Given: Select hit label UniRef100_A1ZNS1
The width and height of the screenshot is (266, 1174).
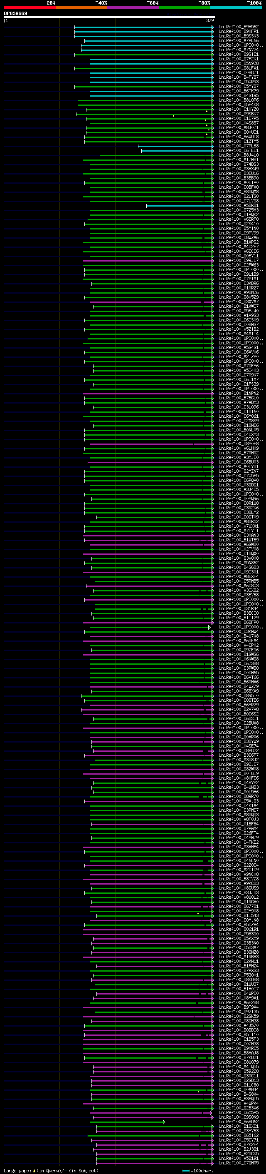Looking at the screenshot, I should click(238, 160).
